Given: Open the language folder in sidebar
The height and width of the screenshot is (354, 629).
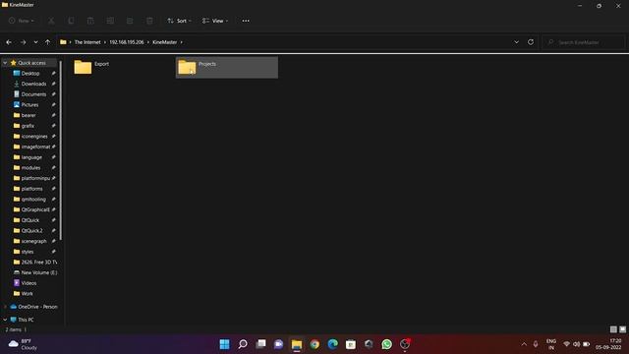Looking at the screenshot, I should (x=31, y=157).
